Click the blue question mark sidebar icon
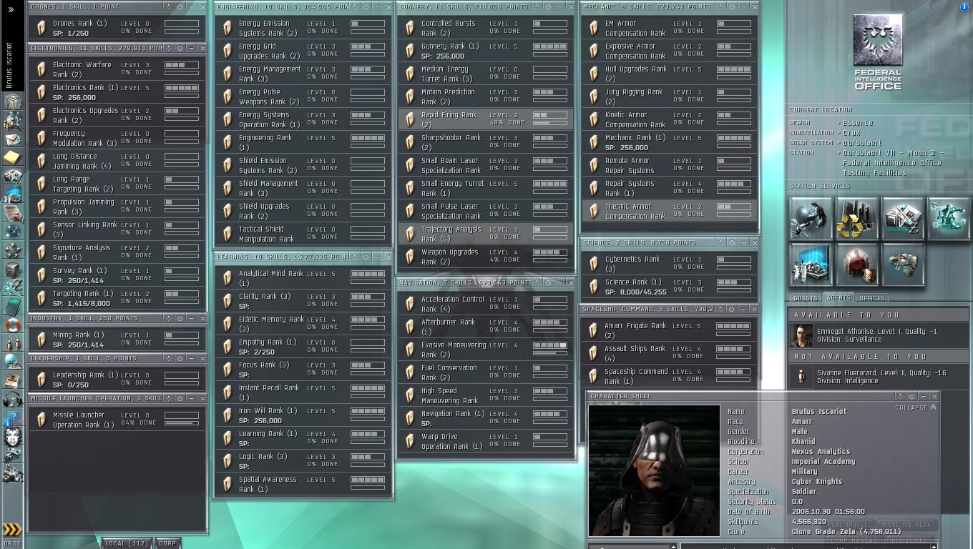This screenshot has height=549, width=973. coord(13,417)
